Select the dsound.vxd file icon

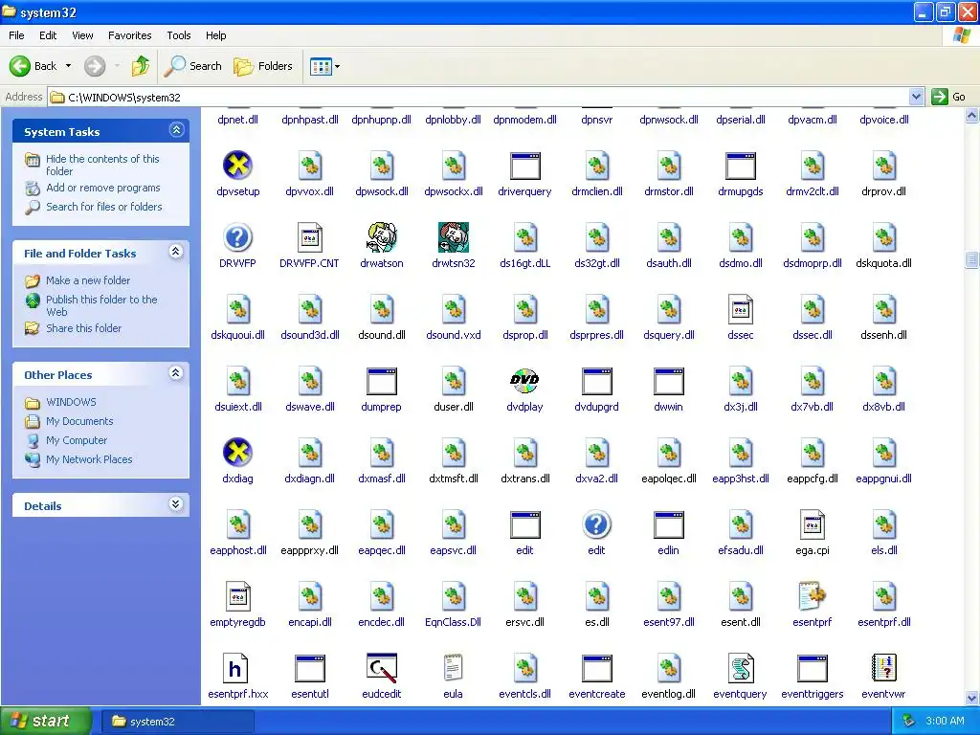tap(453, 309)
